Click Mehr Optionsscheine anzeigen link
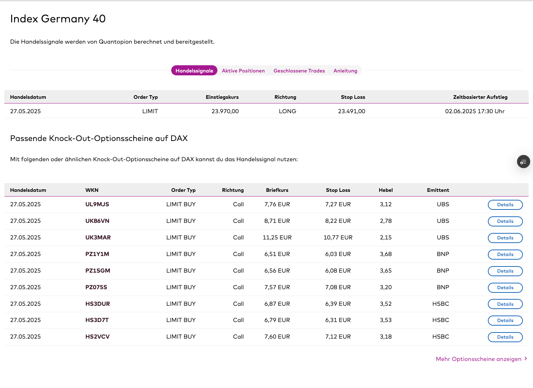Screen dimensions: 533x388 481,359
